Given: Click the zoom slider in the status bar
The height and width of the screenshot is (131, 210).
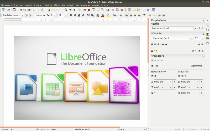Looking at the screenshot, I should 193,129.
